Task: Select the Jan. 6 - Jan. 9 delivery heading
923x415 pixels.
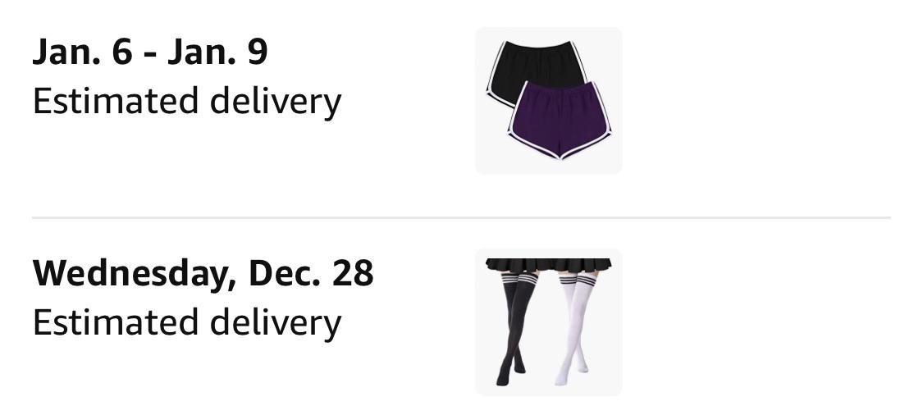Action: point(150,51)
